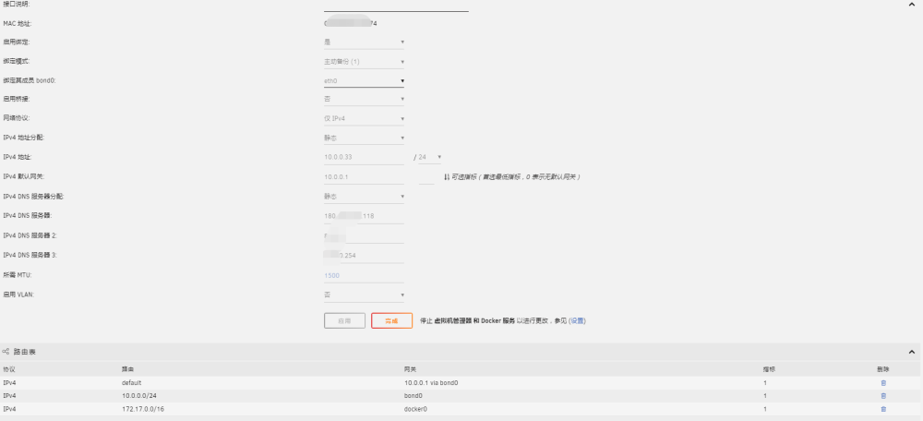
Task: Delete the 10.0.0.0/24 route via trash icon
Action: coord(883,396)
